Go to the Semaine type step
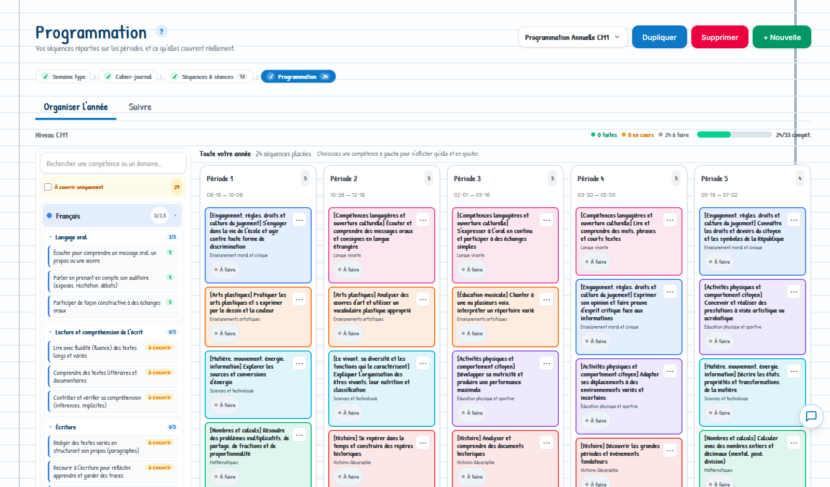Screen dimensions: 830x487 click(63, 77)
